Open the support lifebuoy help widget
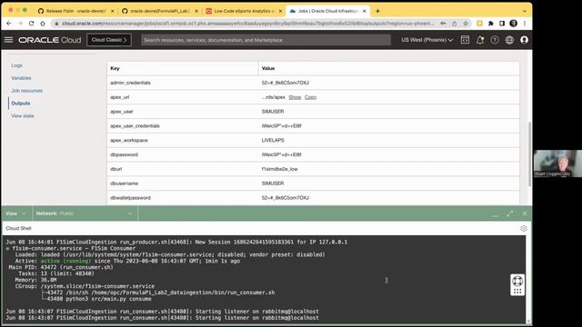The height and width of the screenshot is (327, 582). click(x=517, y=281)
